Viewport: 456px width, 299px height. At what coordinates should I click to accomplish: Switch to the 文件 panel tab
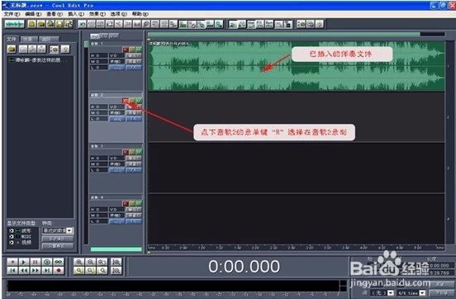[x=12, y=39]
